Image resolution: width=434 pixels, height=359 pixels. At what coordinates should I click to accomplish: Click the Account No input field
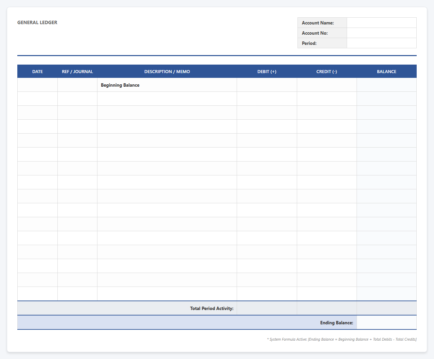click(381, 33)
